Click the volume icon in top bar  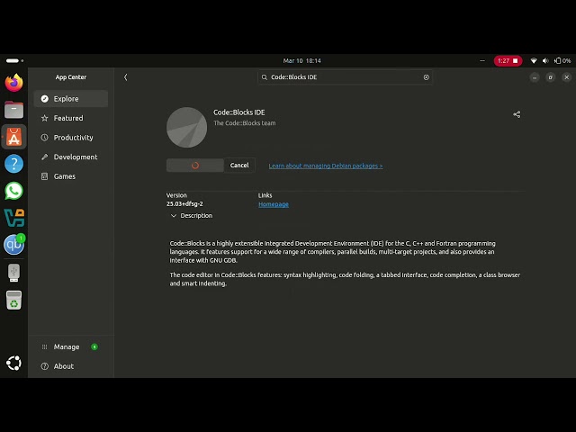545,60
